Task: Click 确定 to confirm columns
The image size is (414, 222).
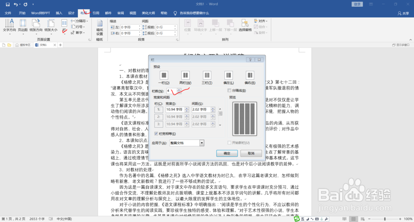Action: point(227,153)
